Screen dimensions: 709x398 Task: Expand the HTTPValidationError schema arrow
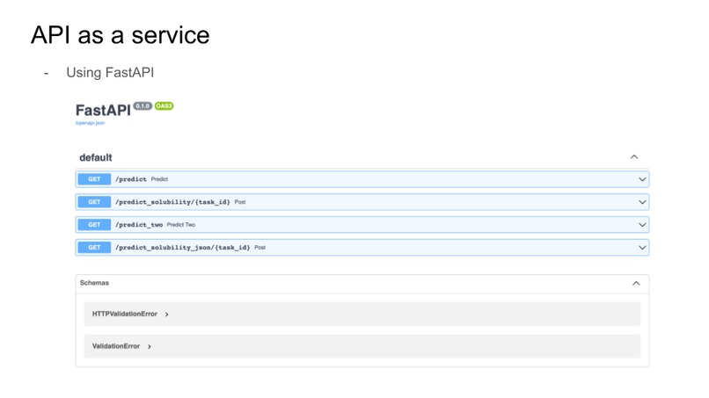pyautogui.click(x=167, y=314)
